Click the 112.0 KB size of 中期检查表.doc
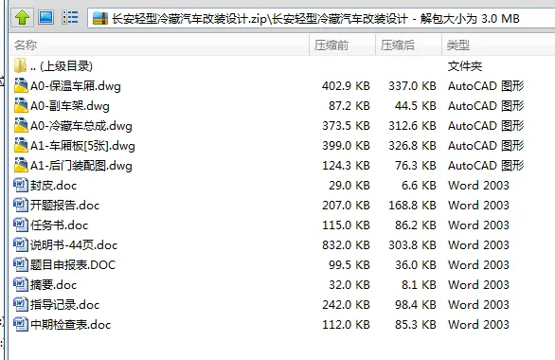This screenshot has width=555, height=360. click(x=346, y=324)
